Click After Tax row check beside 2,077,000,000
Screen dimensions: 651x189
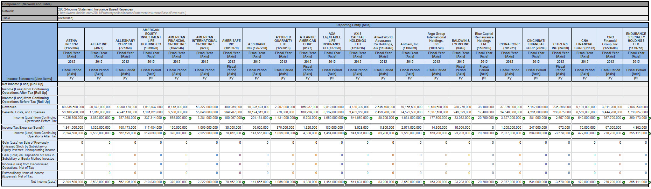(524, 134)
